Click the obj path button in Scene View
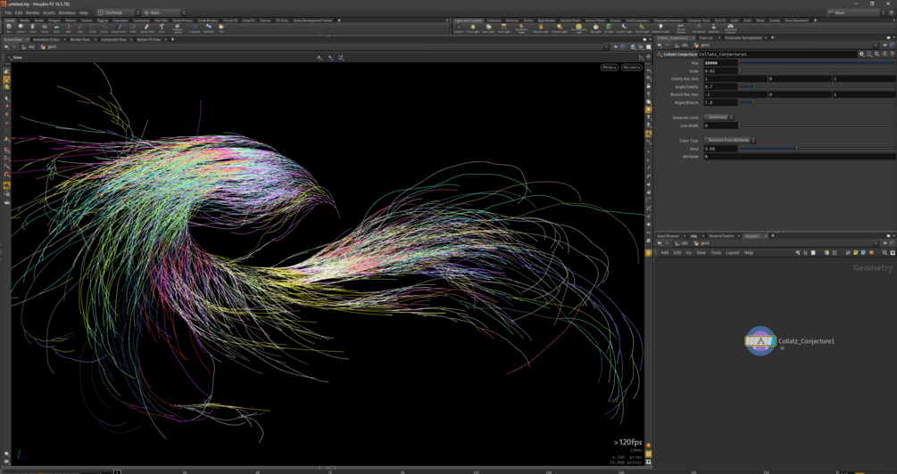 point(30,47)
